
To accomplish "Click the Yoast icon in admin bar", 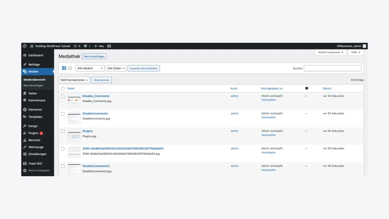I will (109, 46).
